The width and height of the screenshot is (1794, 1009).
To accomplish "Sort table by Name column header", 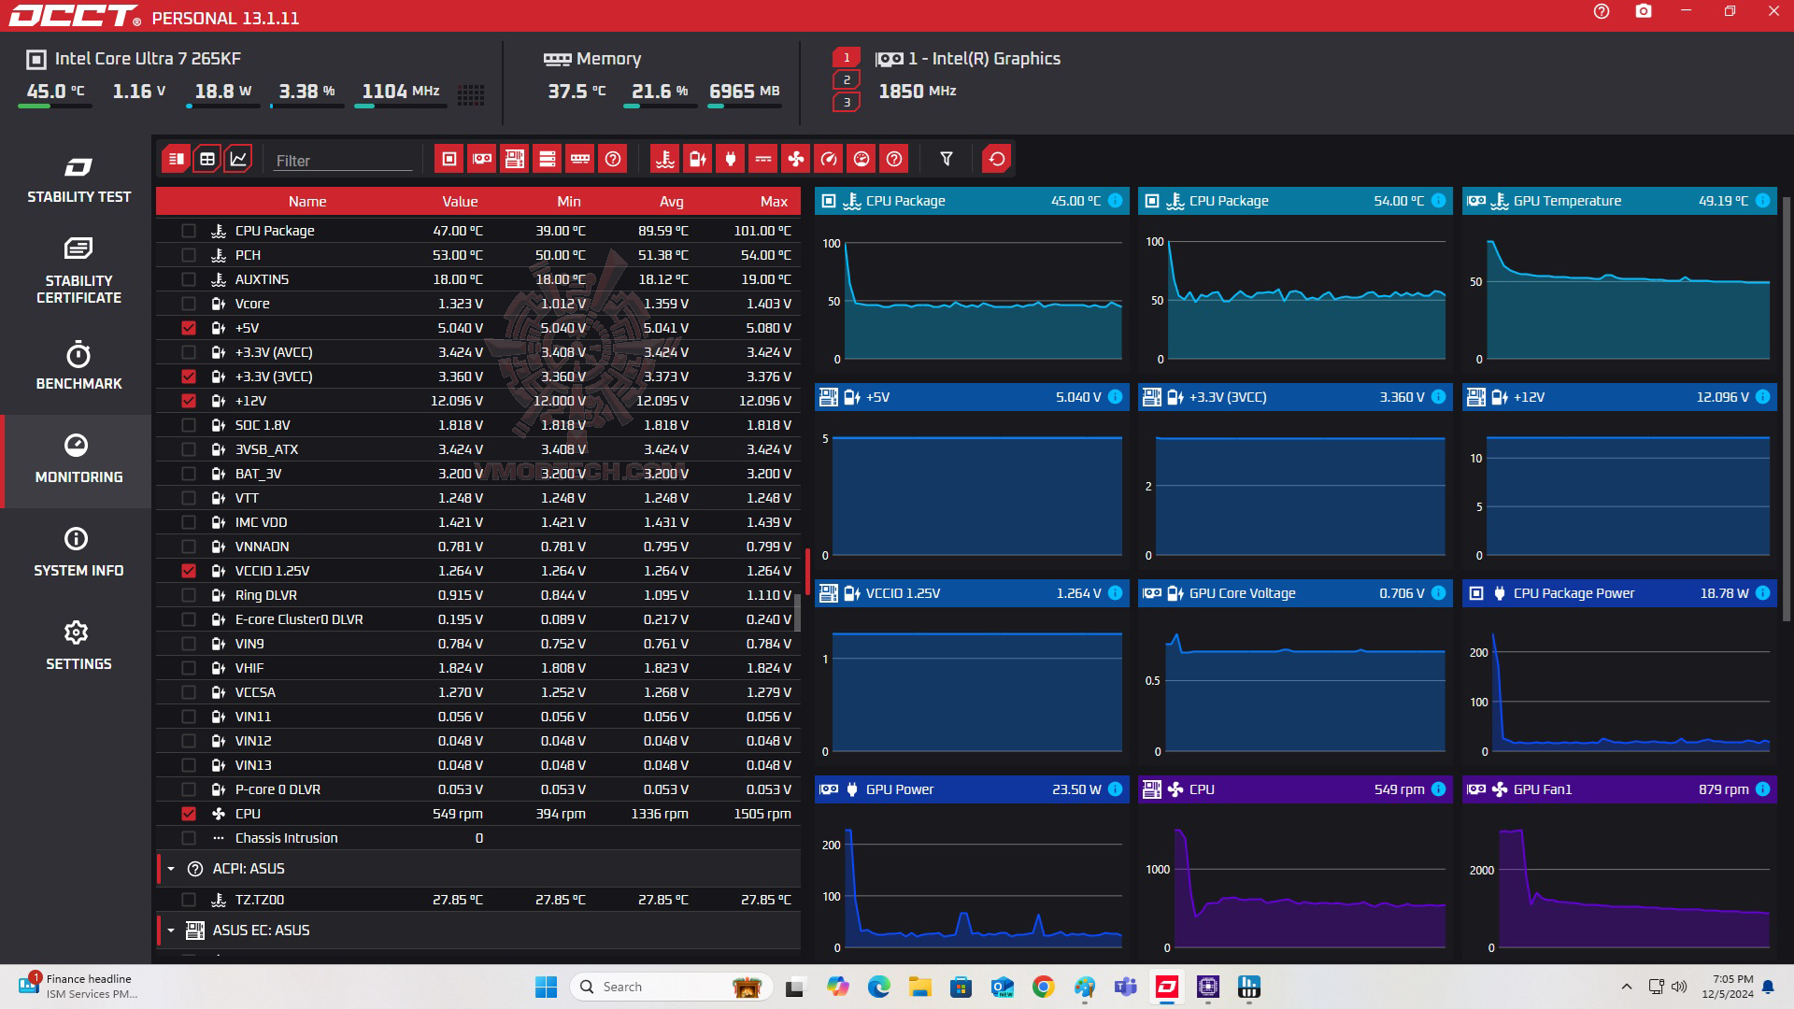I will (307, 202).
